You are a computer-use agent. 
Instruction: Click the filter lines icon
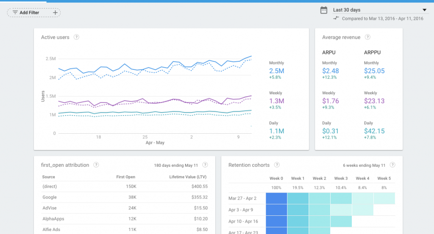click(15, 13)
